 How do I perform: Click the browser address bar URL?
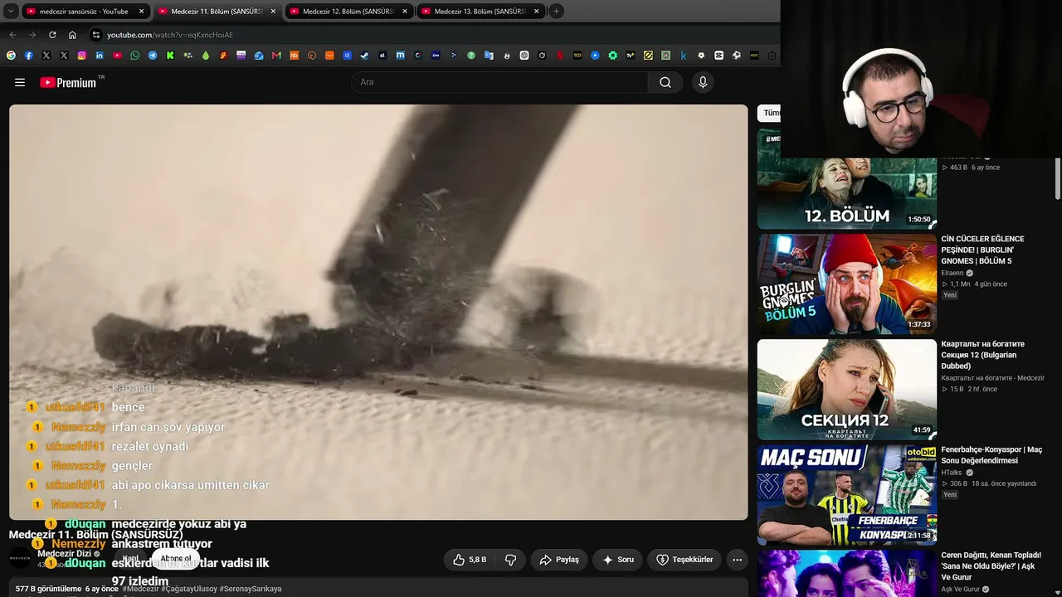click(x=170, y=35)
